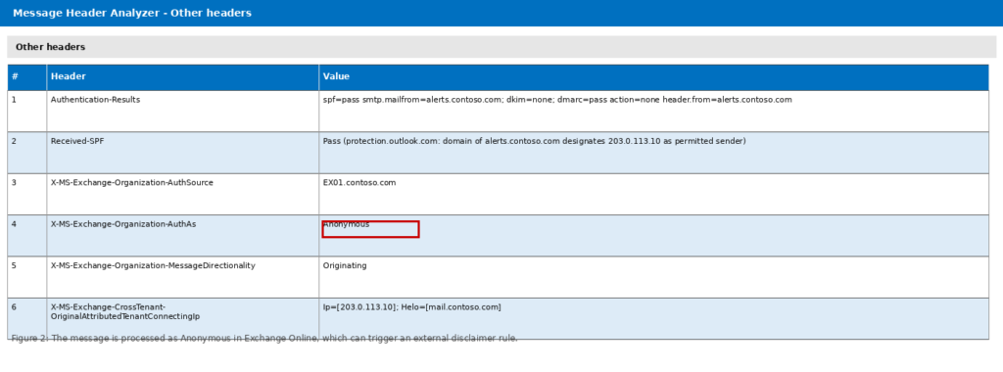The width and height of the screenshot is (1003, 372).
Task: Click row number 3 cell
Action: pos(26,194)
